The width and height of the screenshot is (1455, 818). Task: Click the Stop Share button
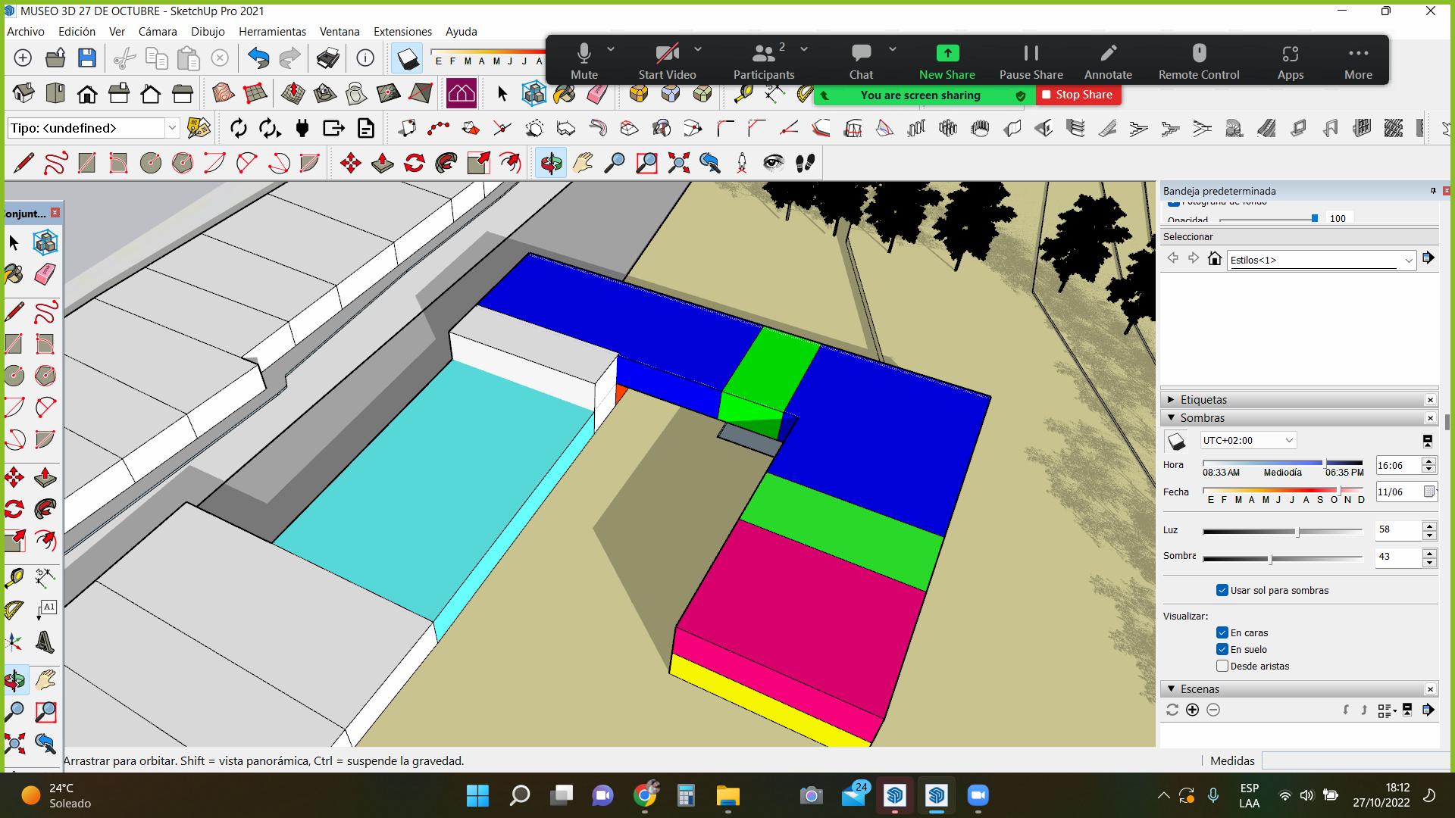click(1078, 95)
